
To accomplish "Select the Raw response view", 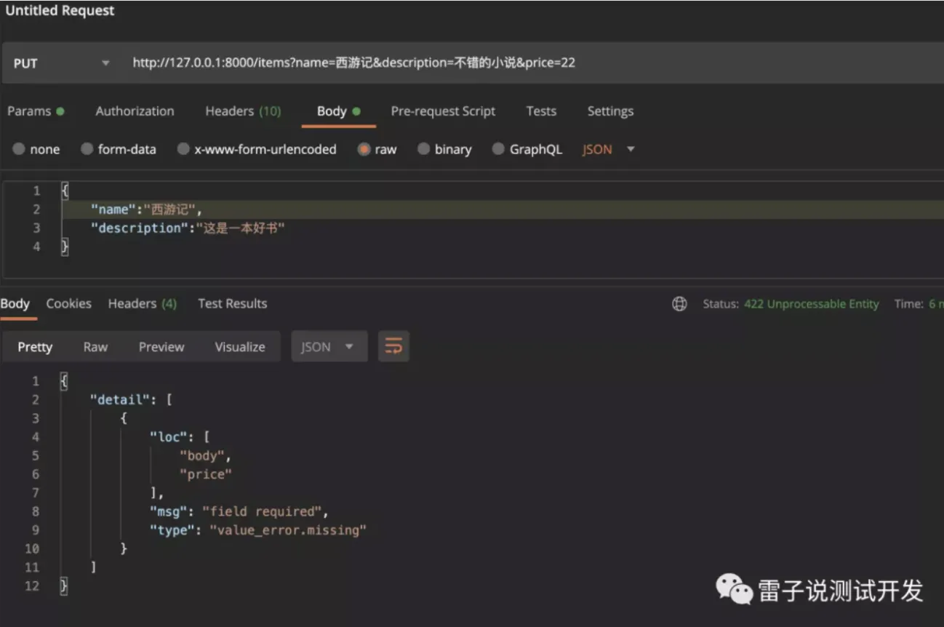I will [95, 347].
